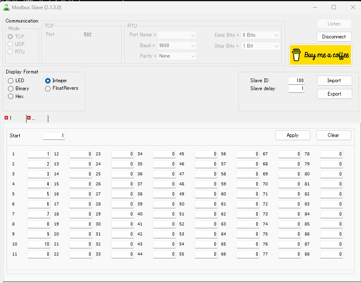Expand the Baud rate dropdown

[x=177, y=45]
